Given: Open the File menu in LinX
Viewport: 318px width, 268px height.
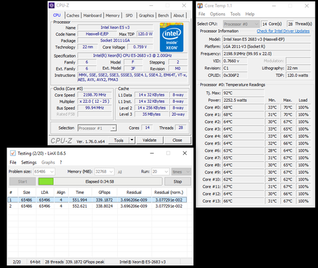Looking at the screenshot, I should click(x=13, y=162).
